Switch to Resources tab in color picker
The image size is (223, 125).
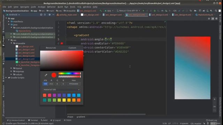[51, 48]
